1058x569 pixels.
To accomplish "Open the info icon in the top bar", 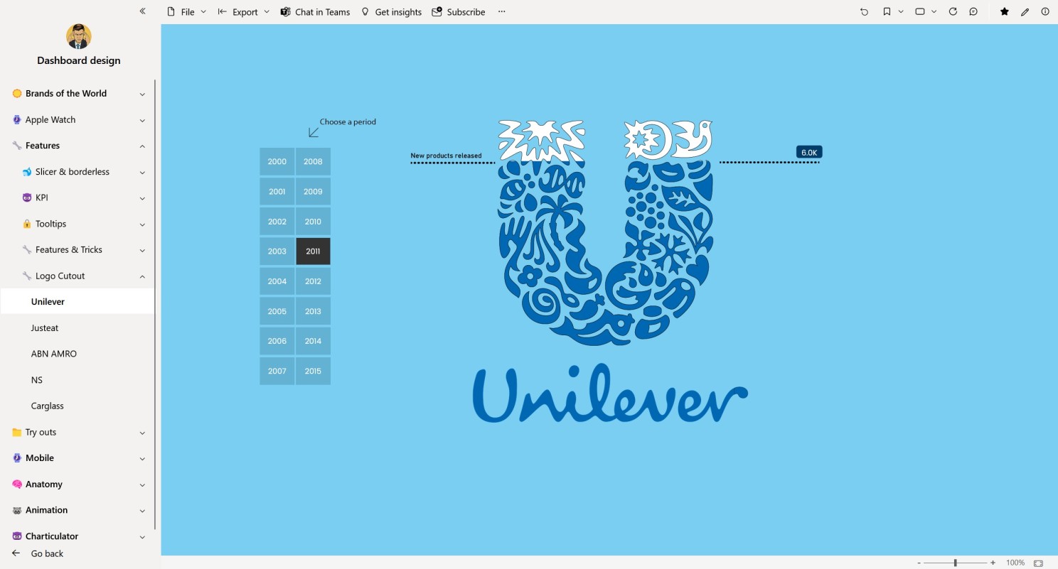I will tap(1044, 11).
